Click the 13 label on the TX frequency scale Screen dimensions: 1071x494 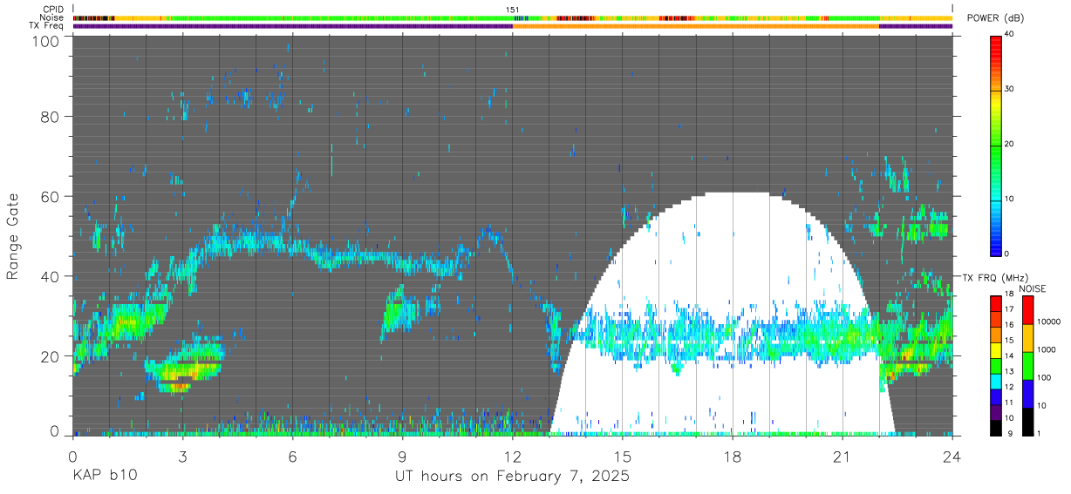click(1009, 371)
